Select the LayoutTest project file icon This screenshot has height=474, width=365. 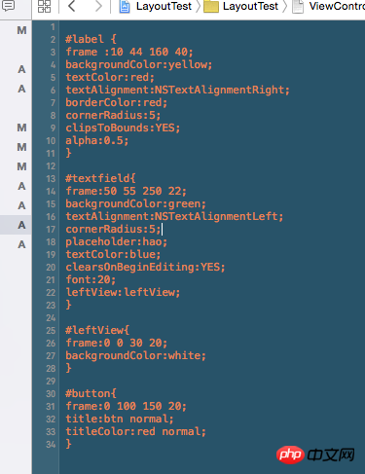click(125, 6)
